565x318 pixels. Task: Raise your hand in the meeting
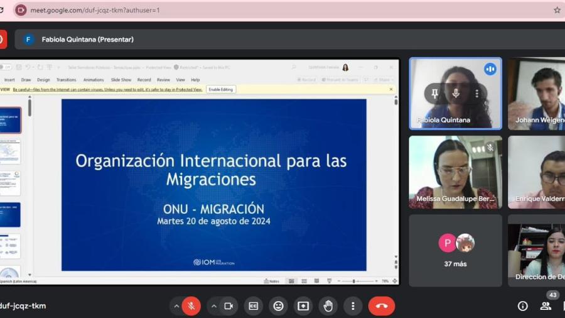tap(328, 306)
